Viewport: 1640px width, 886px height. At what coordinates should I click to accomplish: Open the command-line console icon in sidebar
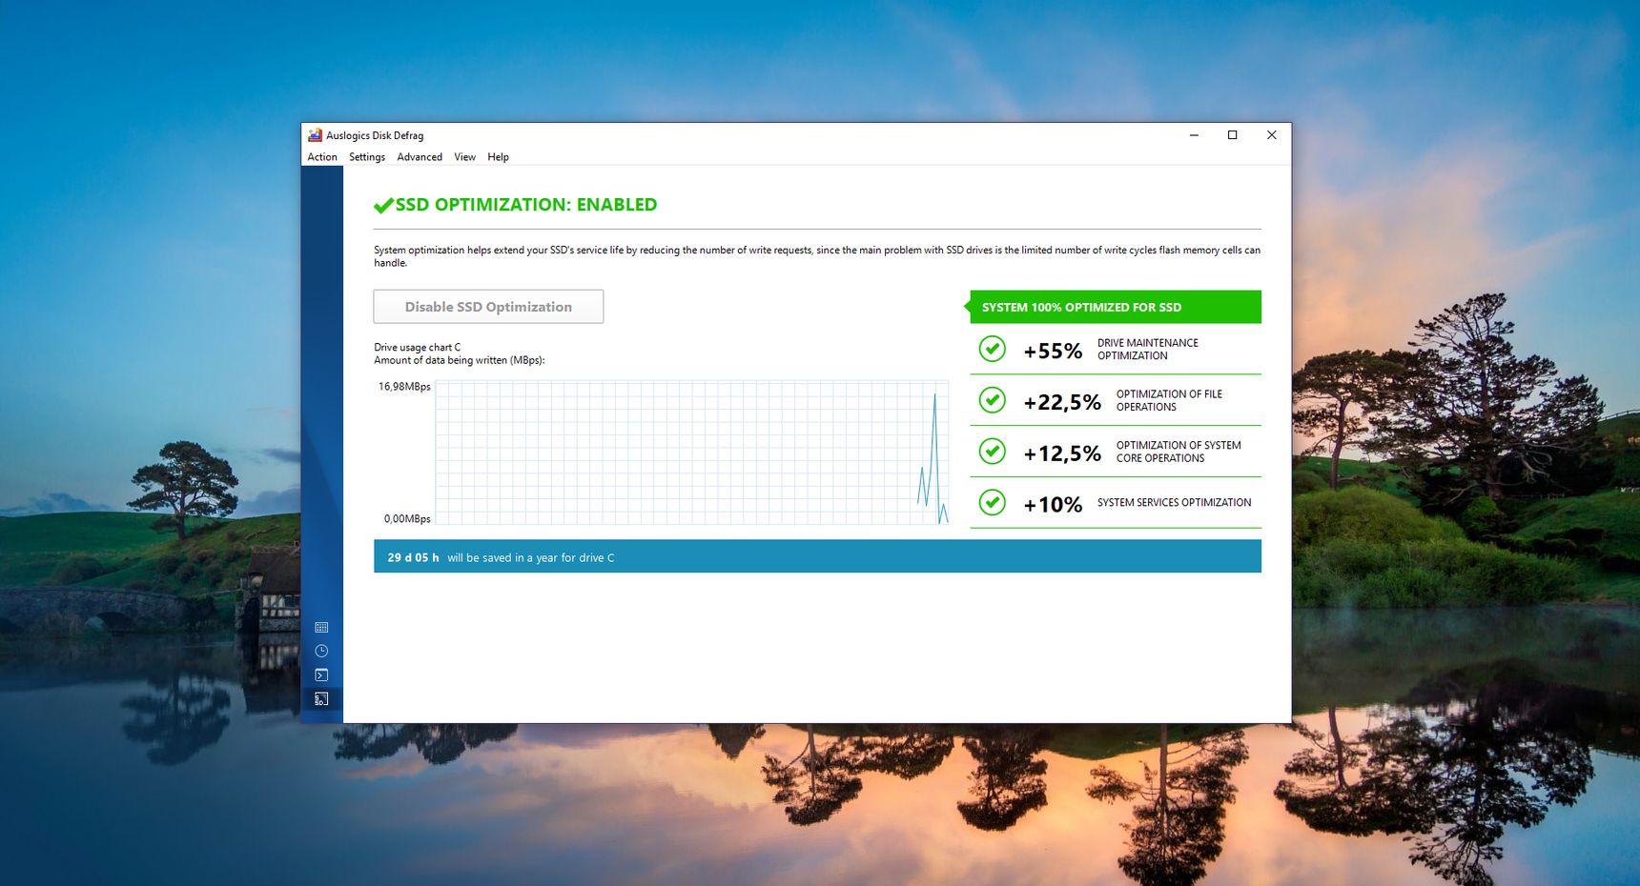tap(321, 675)
